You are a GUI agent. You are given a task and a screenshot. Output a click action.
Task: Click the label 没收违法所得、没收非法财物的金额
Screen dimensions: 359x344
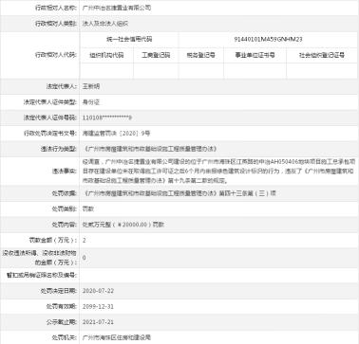39,258
